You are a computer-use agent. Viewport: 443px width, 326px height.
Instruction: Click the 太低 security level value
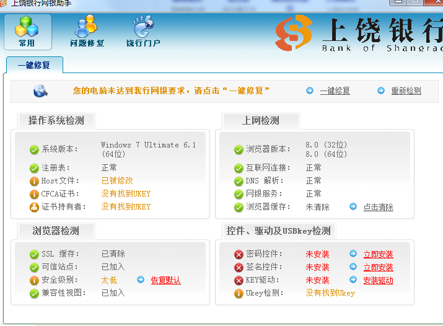[x=109, y=280]
